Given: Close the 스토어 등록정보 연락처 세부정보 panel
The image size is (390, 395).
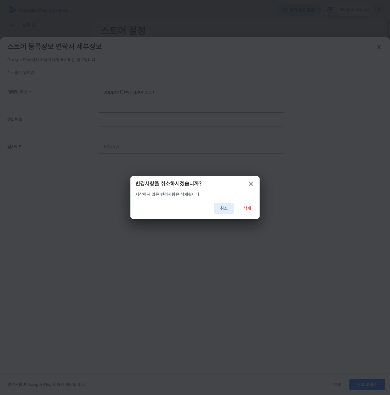Looking at the screenshot, I should coord(379,47).
